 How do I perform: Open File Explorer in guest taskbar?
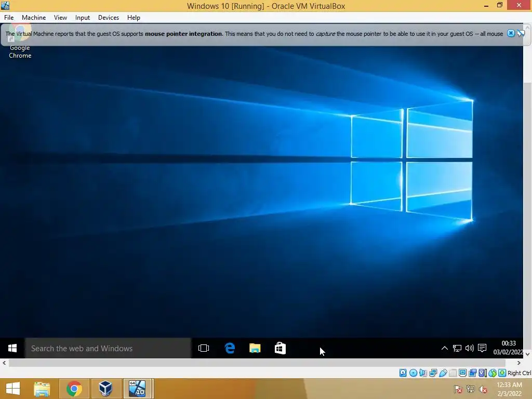click(255, 348)
